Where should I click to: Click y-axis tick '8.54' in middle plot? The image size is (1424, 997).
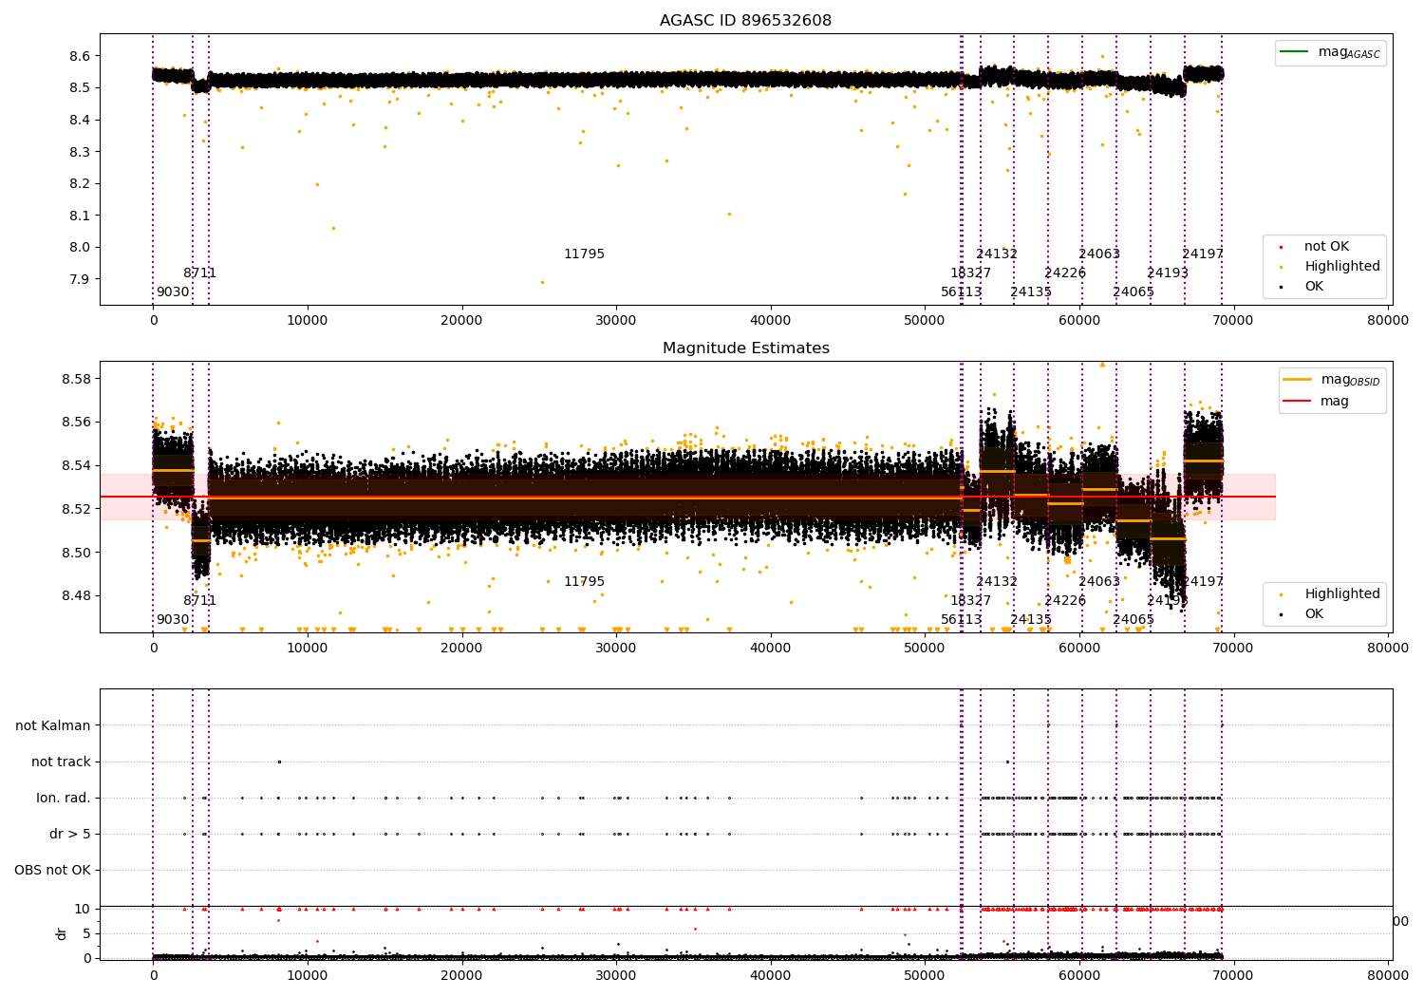[76, 466]
